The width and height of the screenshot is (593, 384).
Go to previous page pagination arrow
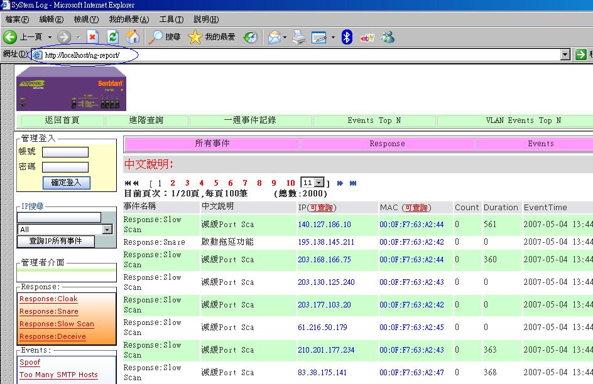pyautogui.click(x=136, y=183)
